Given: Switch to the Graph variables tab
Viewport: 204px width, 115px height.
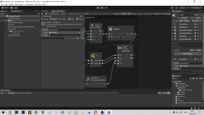Looking at the screenshot, I should click(x=45, y=19).
